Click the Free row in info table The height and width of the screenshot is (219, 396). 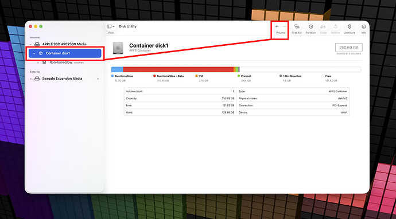click(x=180, y=105)
